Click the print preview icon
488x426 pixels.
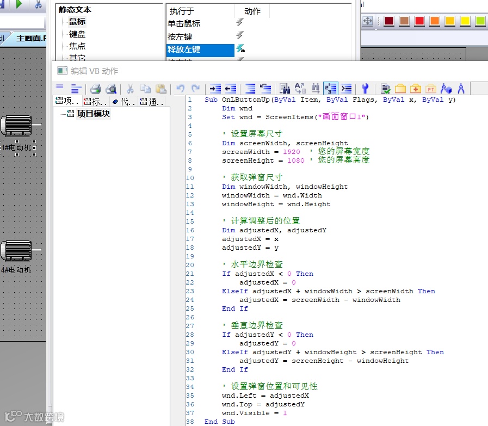point(111,89)
